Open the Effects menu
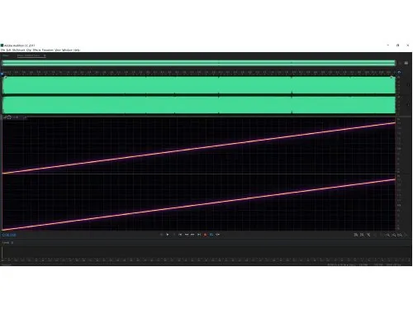Screen dimensions: 413x310 (x=36, y=50)
